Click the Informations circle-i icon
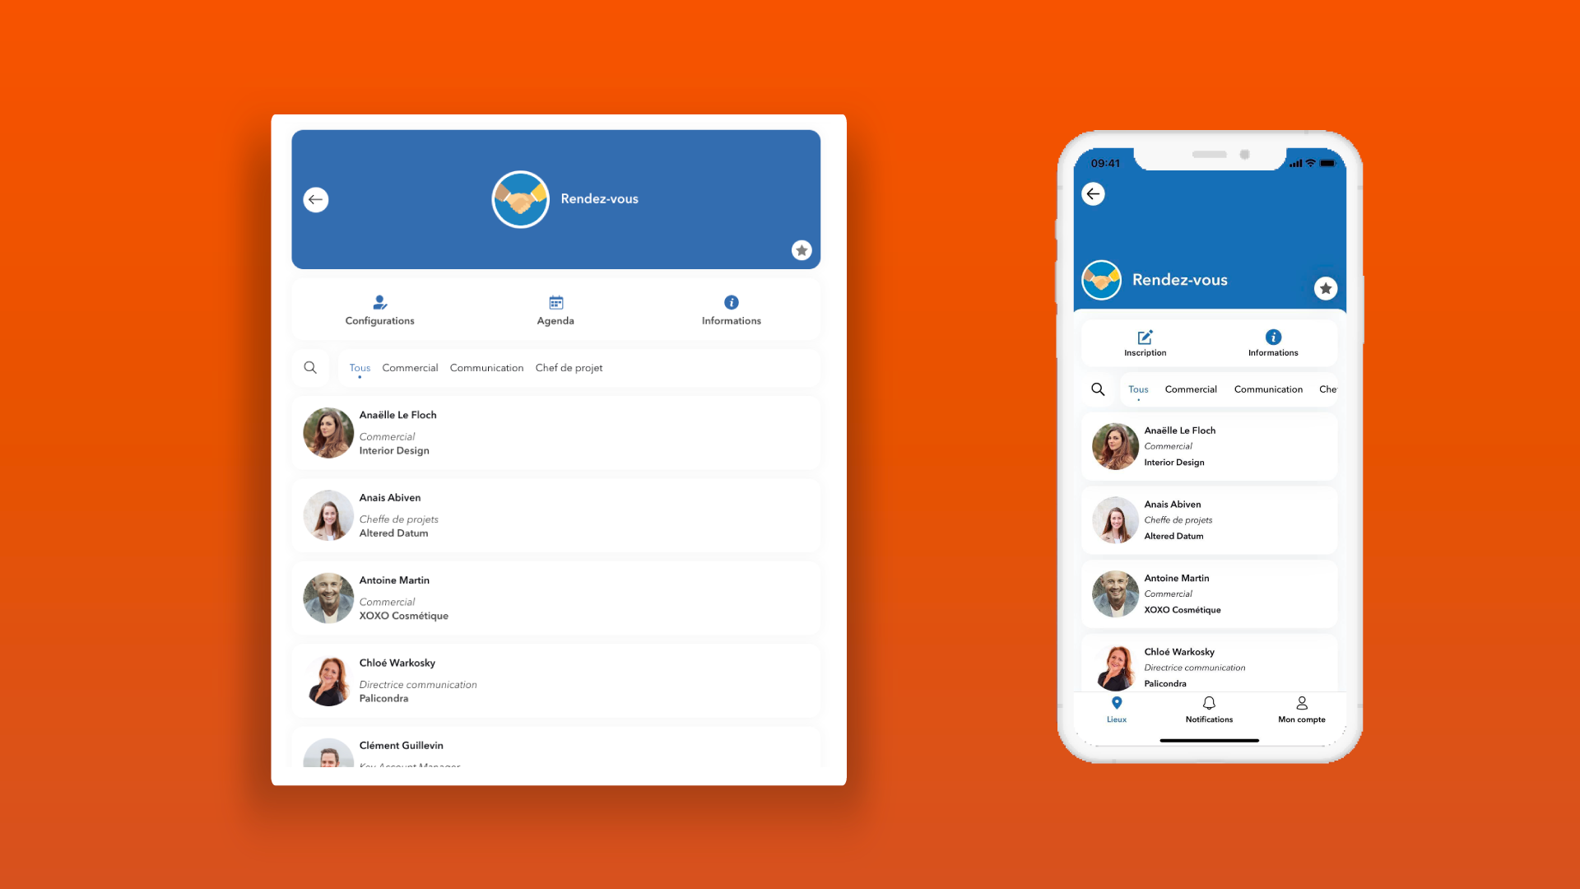The width and height of the screenshot is (1580, 889). tap(730, 302)
